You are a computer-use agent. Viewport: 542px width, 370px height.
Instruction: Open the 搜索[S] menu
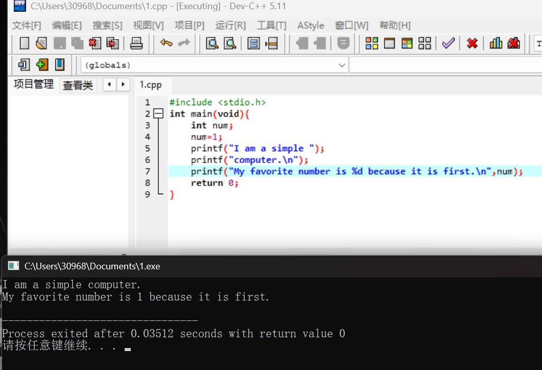pos(107,26)
